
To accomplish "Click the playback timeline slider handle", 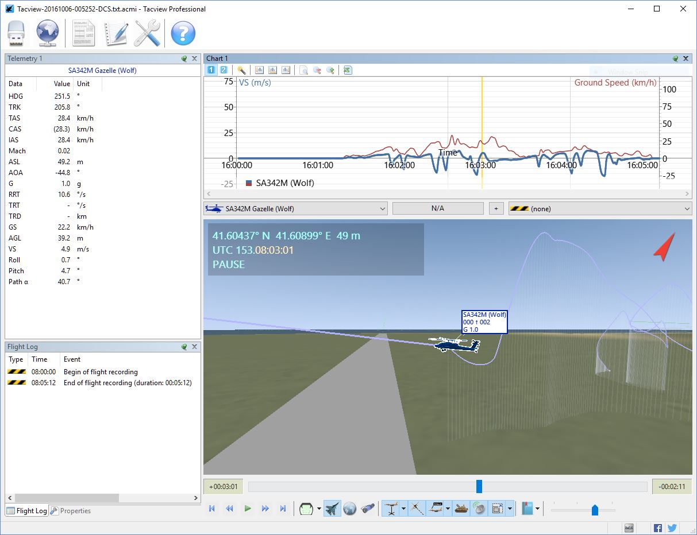I will click(479, 487).
